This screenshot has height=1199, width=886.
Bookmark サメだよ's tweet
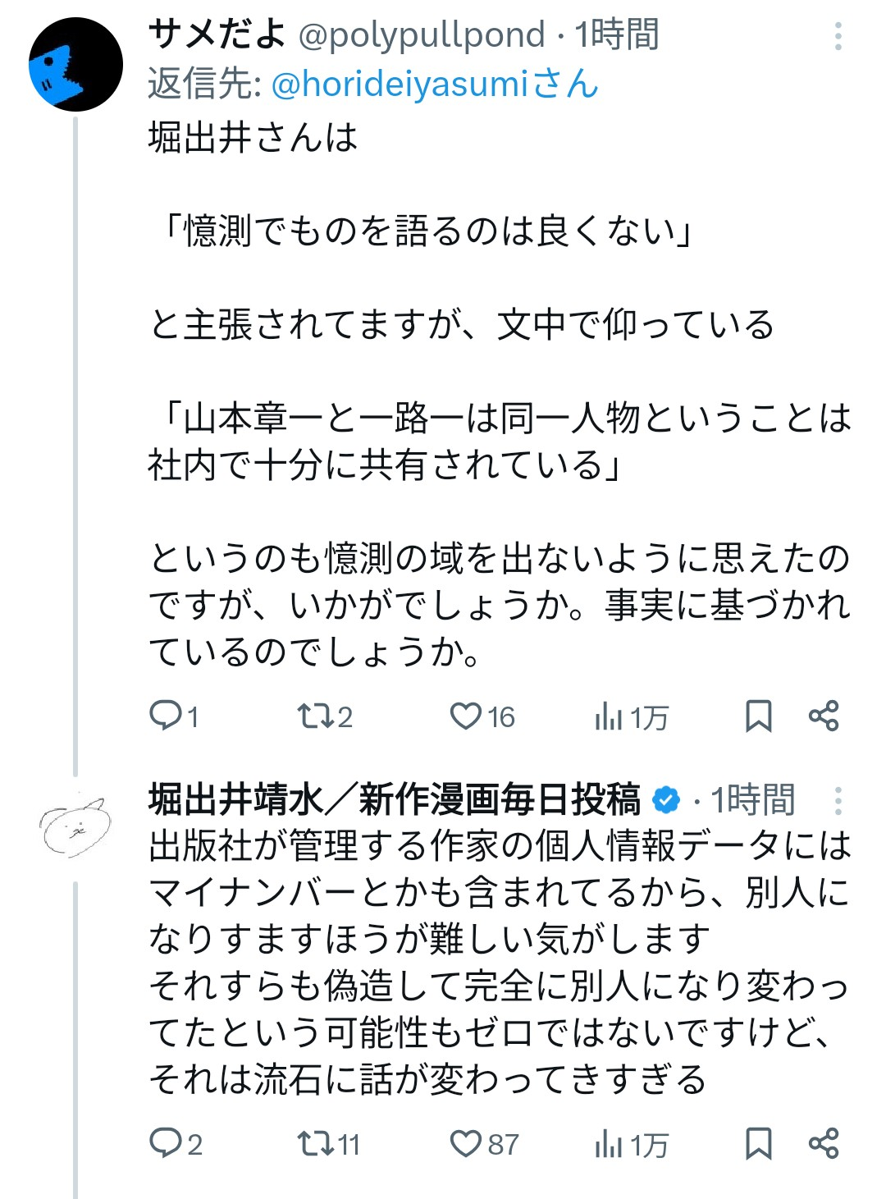pyautogui.click(x=758, y=716)
